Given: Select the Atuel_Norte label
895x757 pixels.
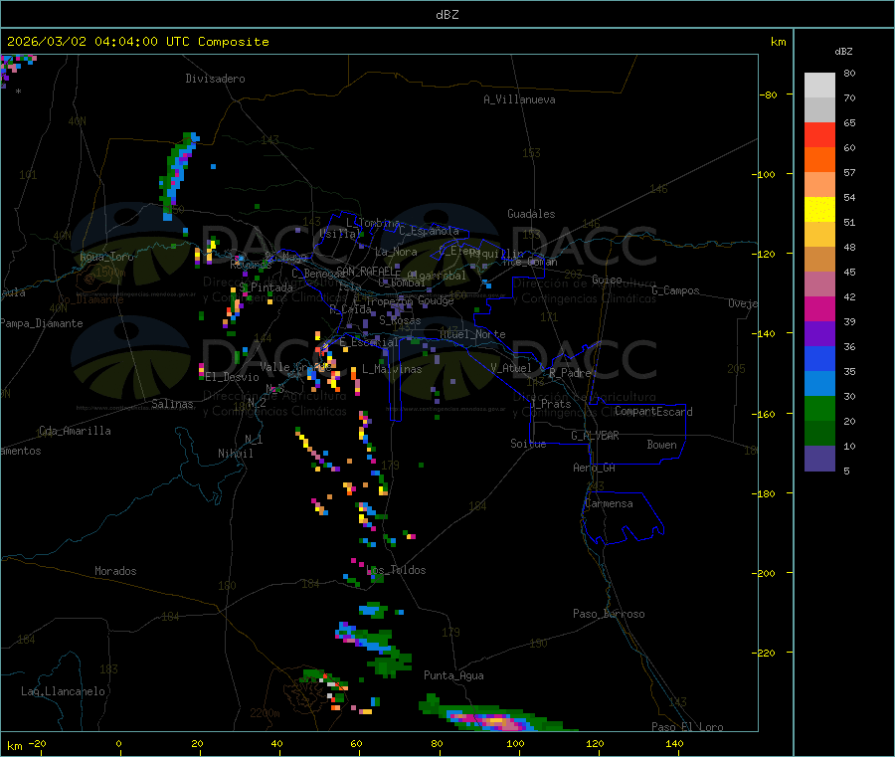Looking at the screenshot, I should [x=472, y=334].
